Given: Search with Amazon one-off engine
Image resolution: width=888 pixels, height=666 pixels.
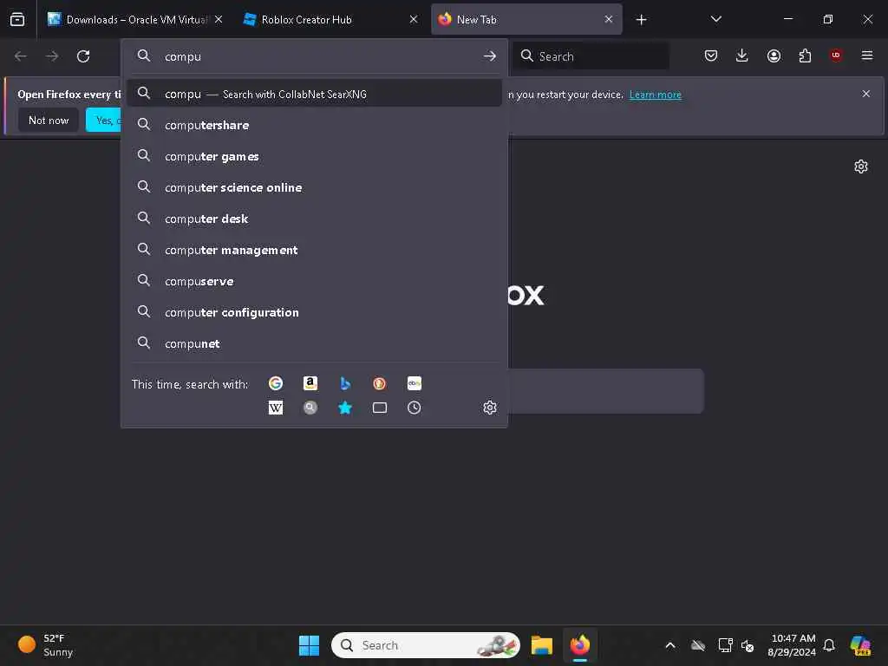Looking at the screenshot, I should [x=310, y=383].
